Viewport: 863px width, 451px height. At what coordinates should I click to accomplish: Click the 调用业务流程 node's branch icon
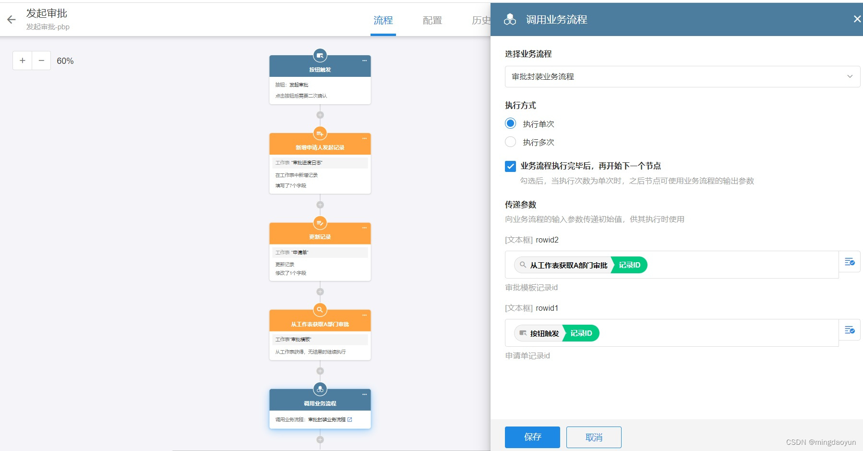(x=320, y=389)
